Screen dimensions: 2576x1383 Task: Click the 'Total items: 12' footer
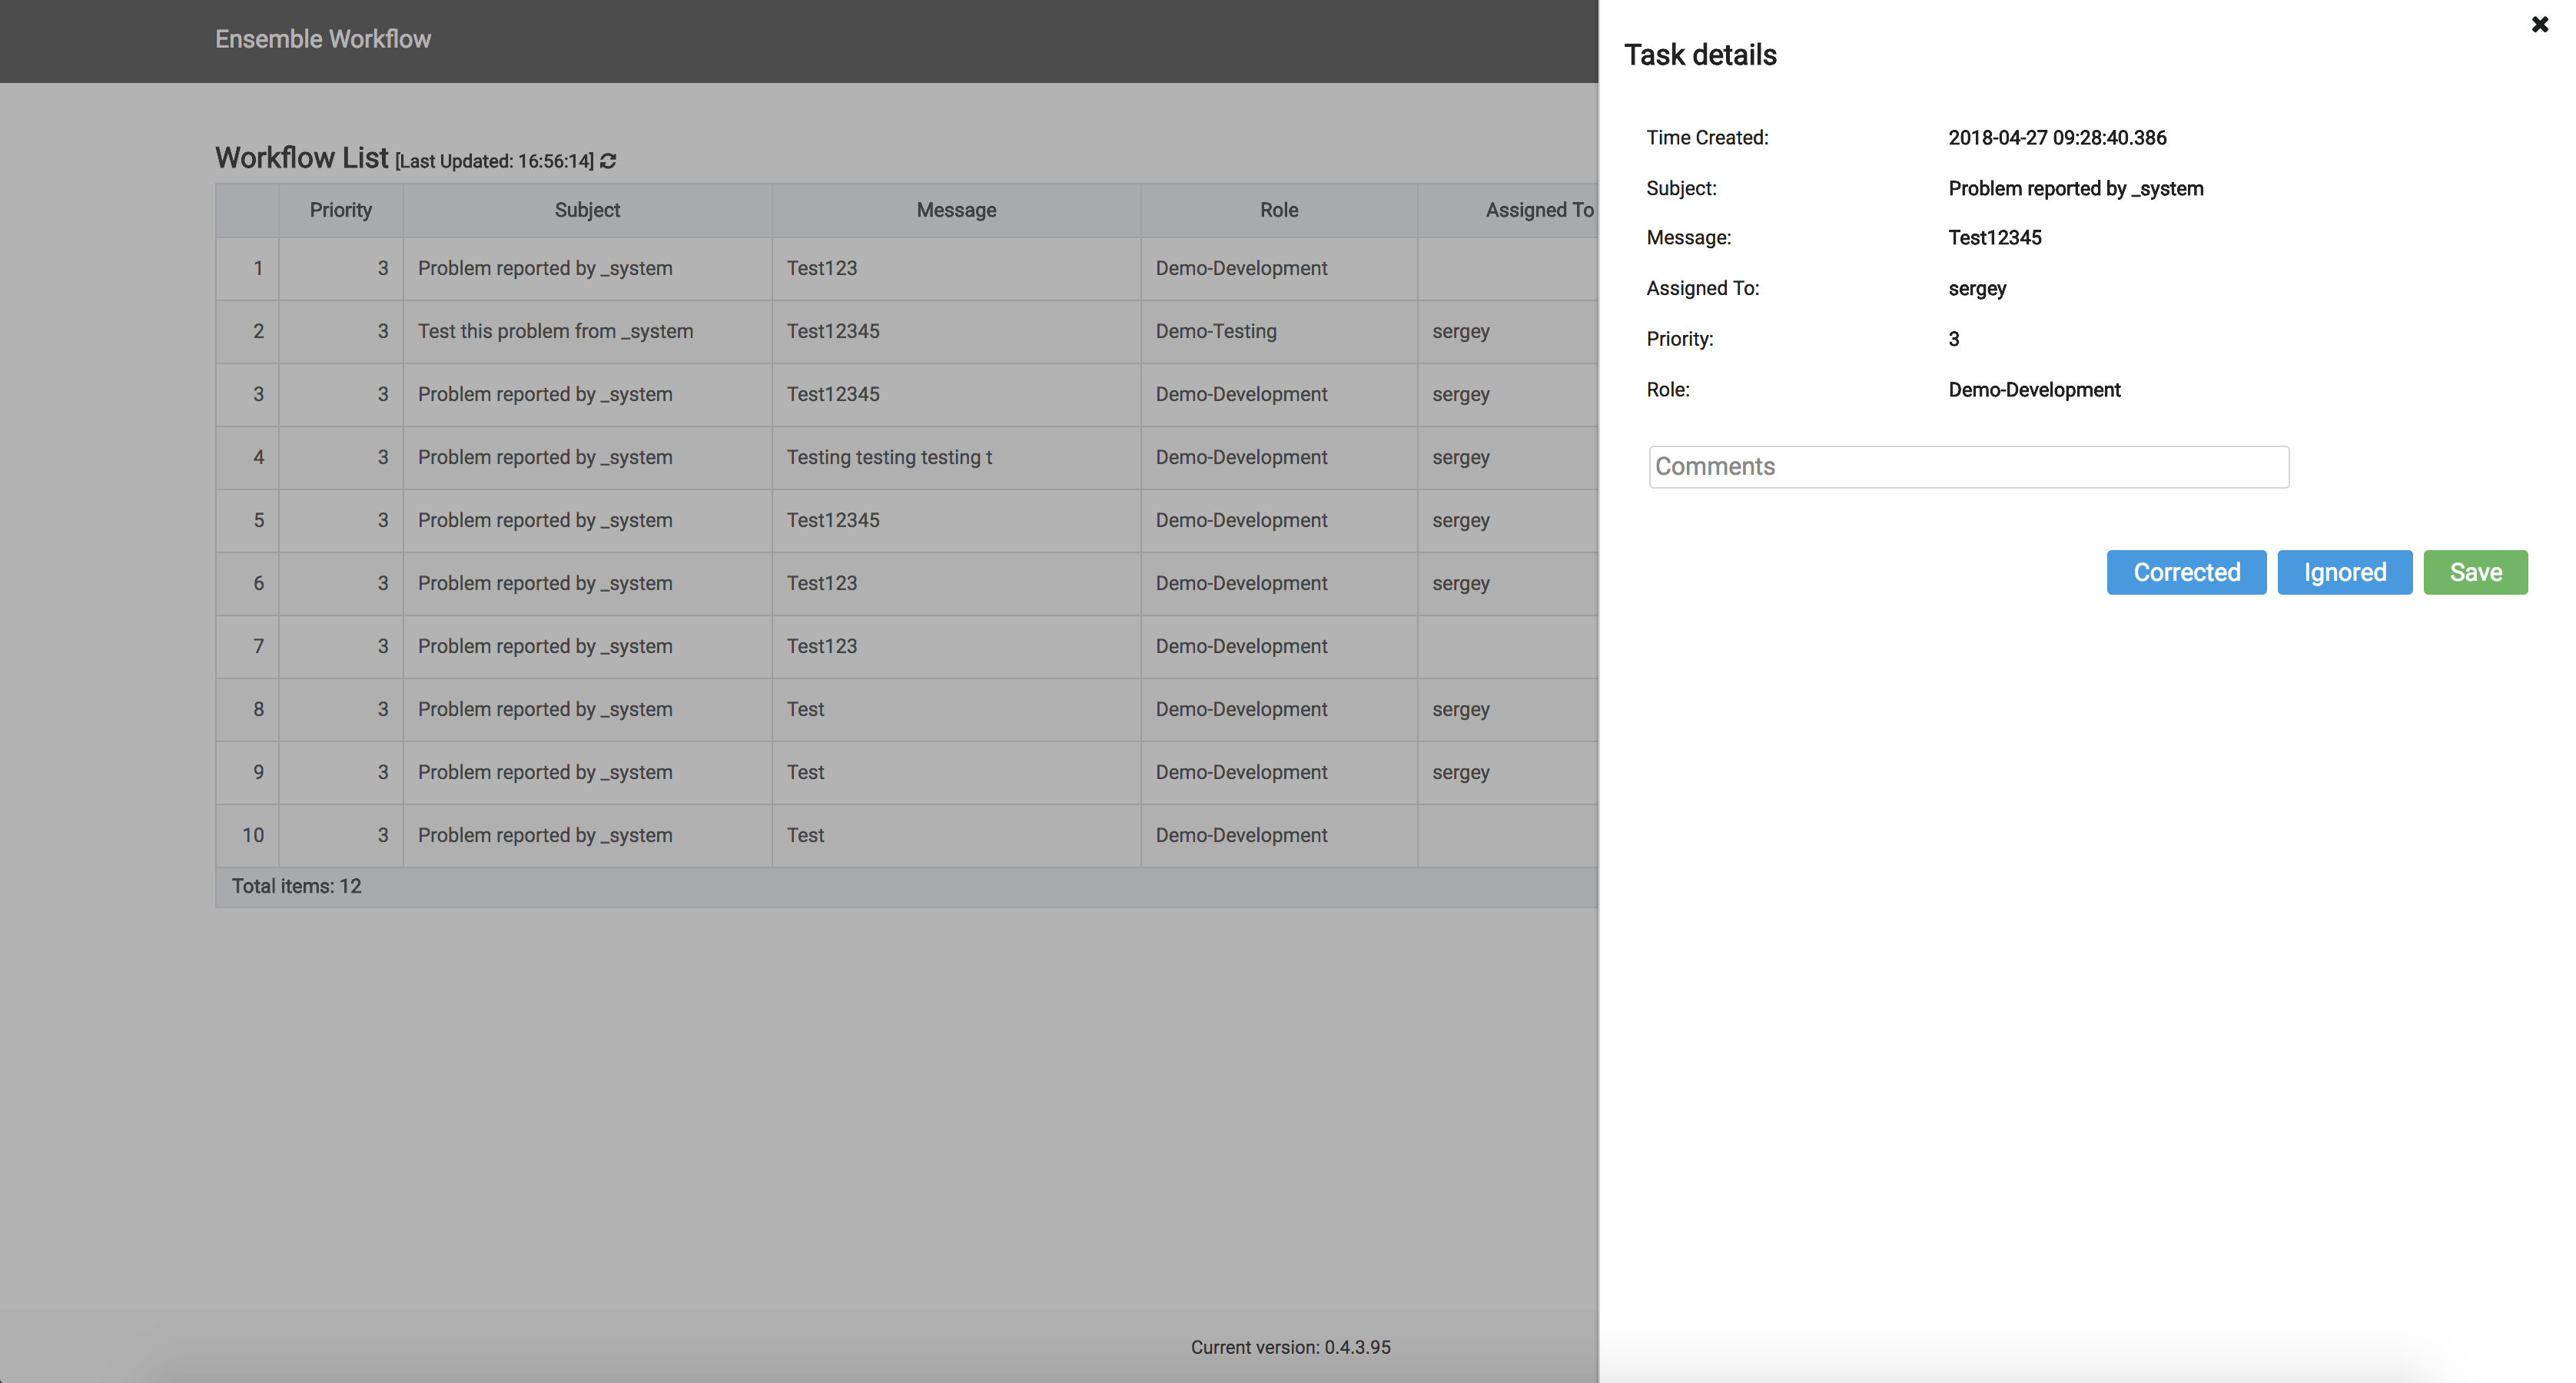pos(296,886)
